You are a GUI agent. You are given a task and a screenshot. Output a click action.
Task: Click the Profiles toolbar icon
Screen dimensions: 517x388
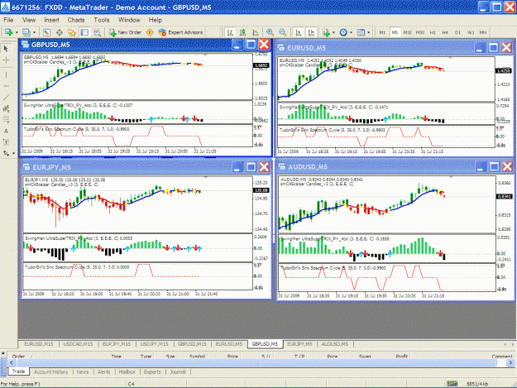click(26, 32)
